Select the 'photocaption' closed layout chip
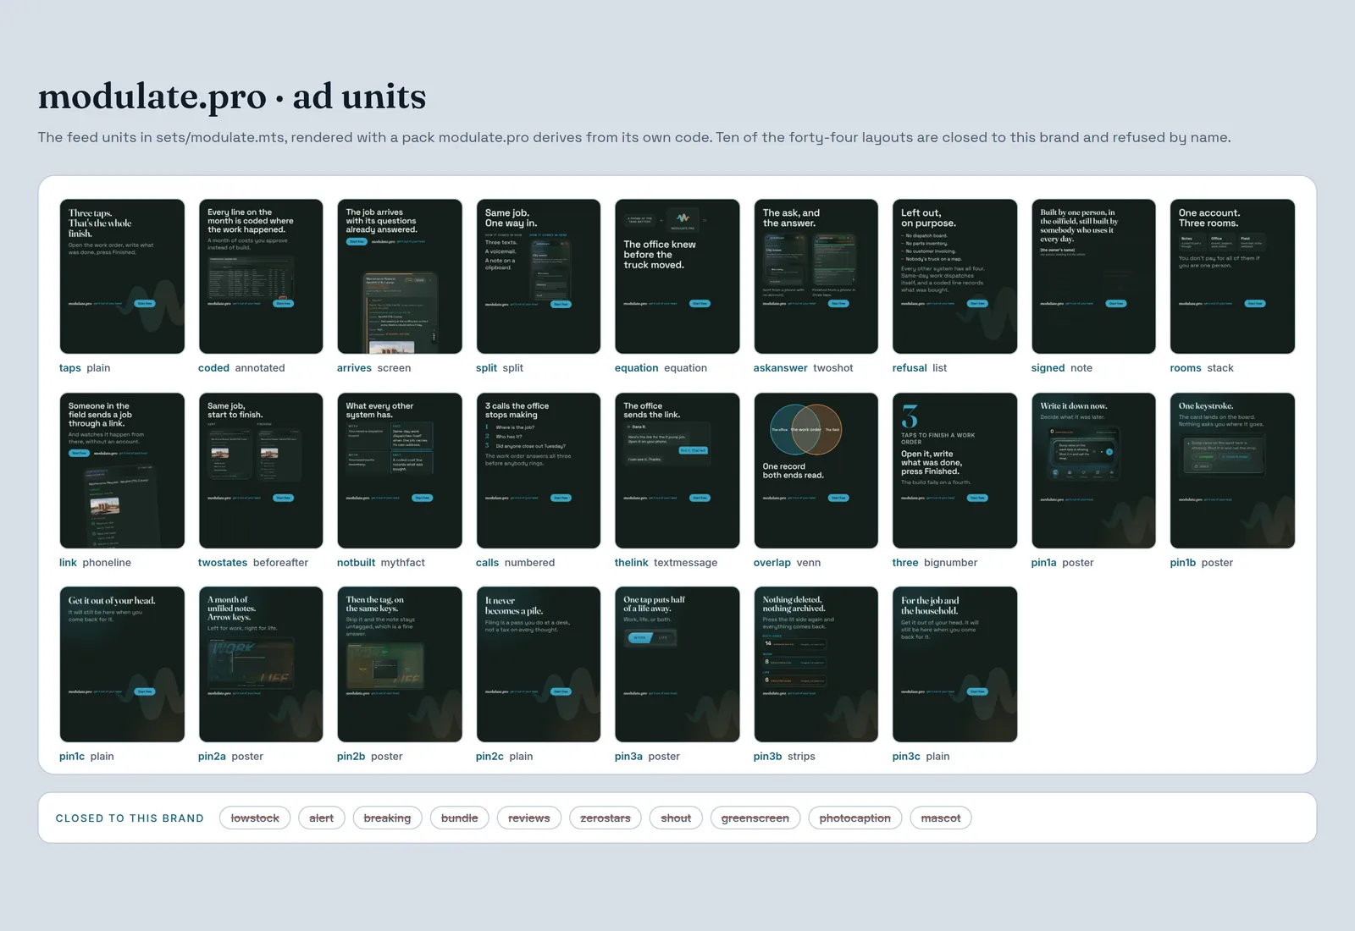The image size is (1355, 931). click(855, 818)
